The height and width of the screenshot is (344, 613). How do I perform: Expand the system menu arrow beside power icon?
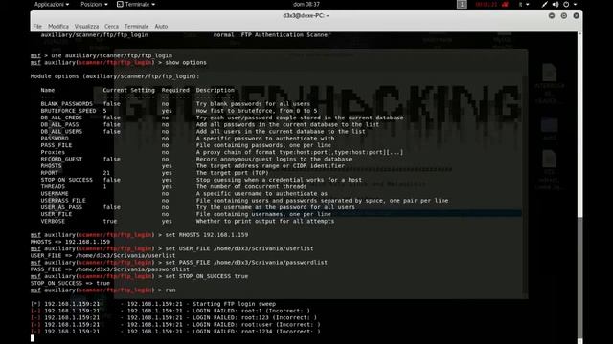click(575, 4)
